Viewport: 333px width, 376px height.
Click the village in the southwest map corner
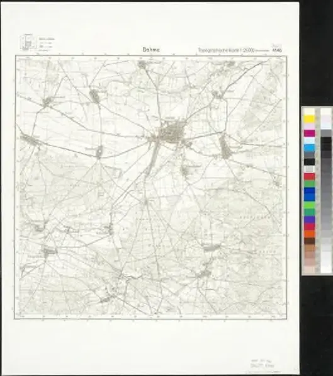[x=49, y=251]
